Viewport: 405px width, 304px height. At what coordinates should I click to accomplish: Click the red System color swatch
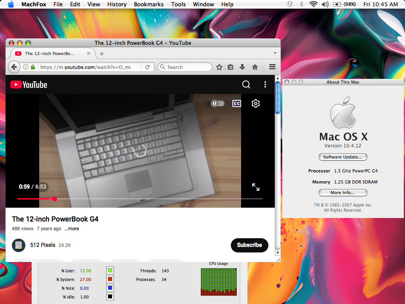pyautogui.click(x=110, y=279)
